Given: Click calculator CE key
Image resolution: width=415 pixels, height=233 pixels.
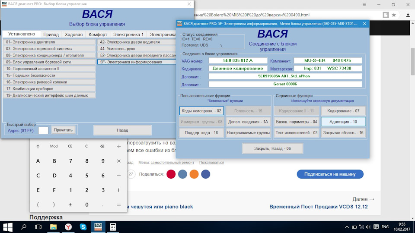Looking at the screenshot, I should pos(70,146).
